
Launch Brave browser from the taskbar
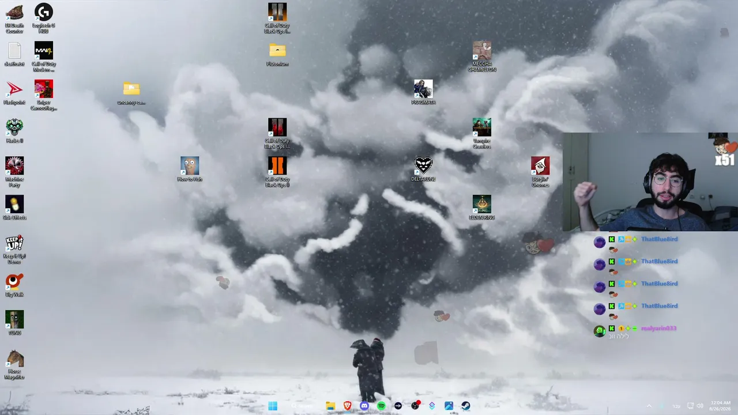(347, 406)
